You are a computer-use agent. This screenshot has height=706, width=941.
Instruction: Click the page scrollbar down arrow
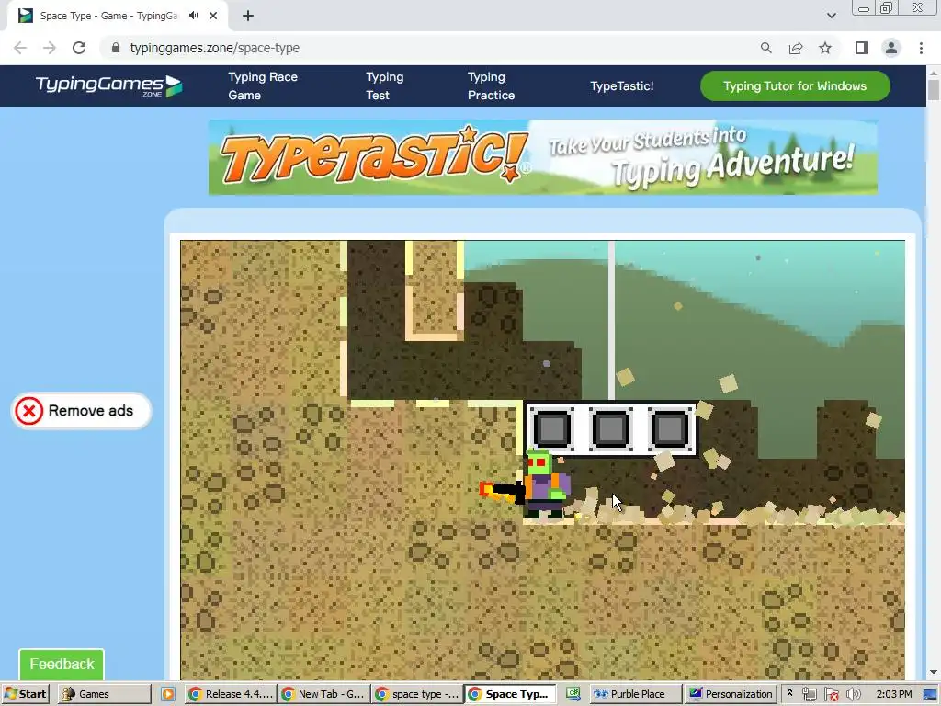934,672
